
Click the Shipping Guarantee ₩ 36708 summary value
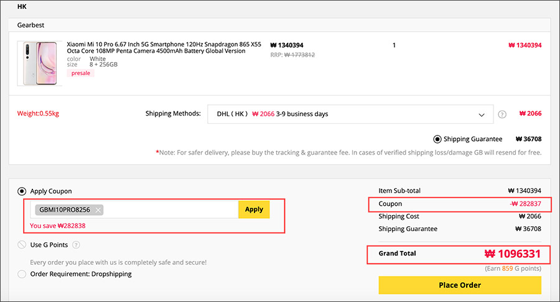click(x=528, y=229)
